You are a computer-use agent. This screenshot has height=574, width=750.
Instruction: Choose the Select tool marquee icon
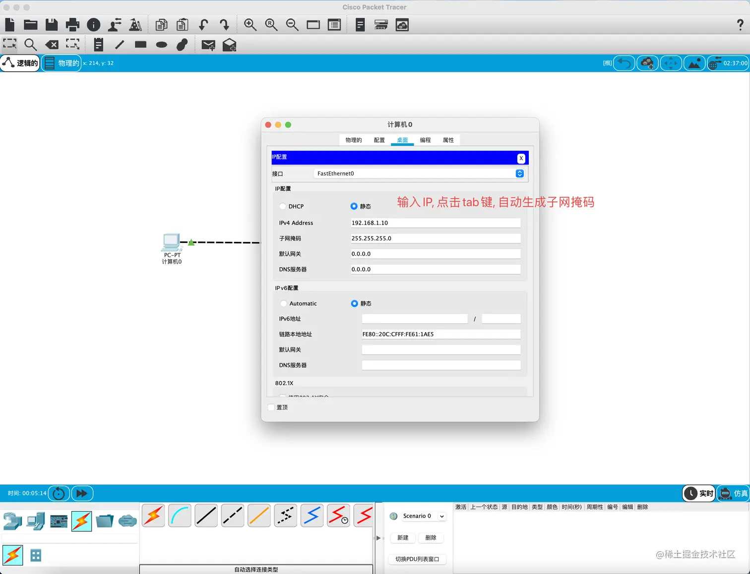(9, 45)
